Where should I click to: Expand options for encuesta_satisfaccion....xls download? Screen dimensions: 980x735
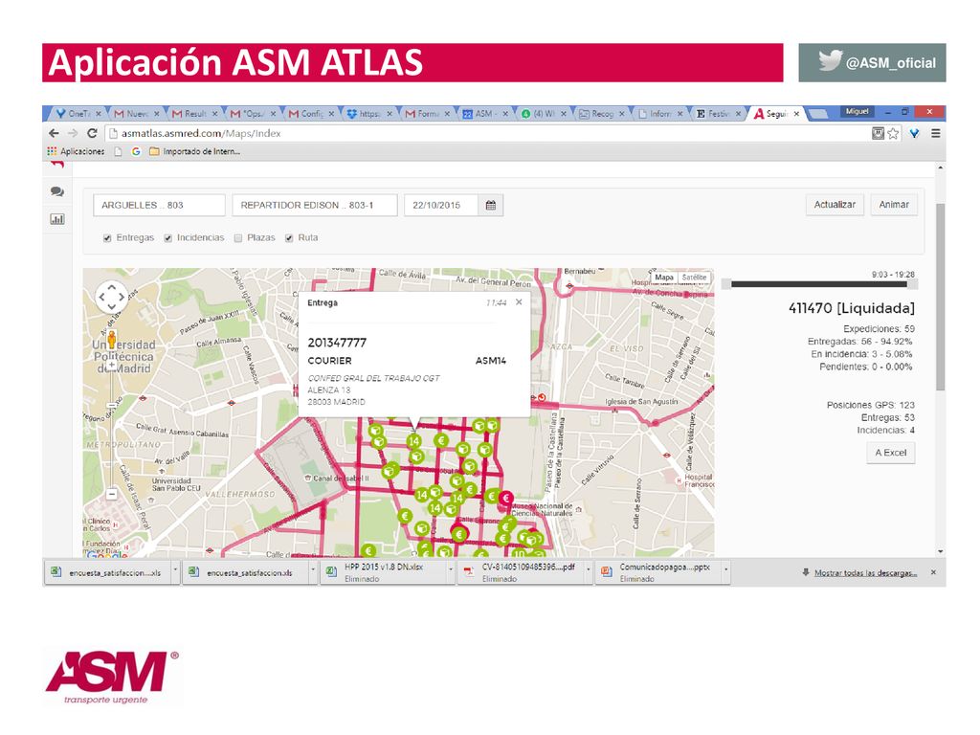click(x=175, y=570)
